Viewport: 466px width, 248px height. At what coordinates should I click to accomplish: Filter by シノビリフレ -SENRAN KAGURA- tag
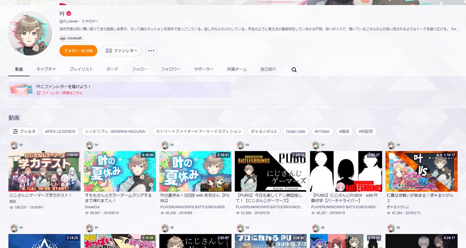[x=115, y=132]
